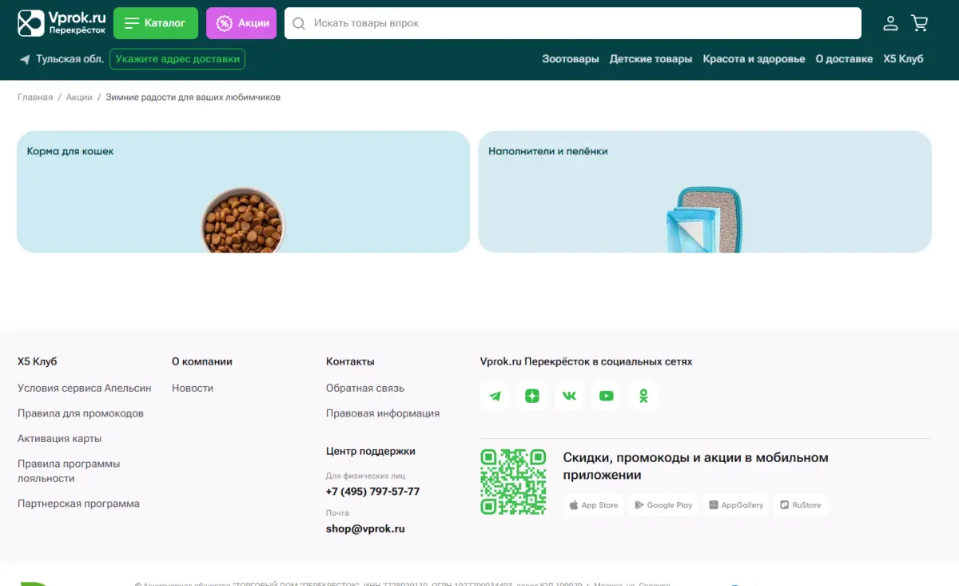Click the X5 Клуб footer heading
The height and width of the screenshot is (586, 959).
pyautogui.click(x=38, y=362)
